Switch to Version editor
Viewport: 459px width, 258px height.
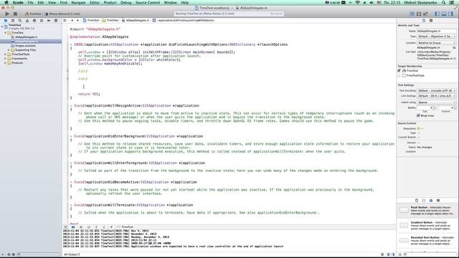click(425, 14)
